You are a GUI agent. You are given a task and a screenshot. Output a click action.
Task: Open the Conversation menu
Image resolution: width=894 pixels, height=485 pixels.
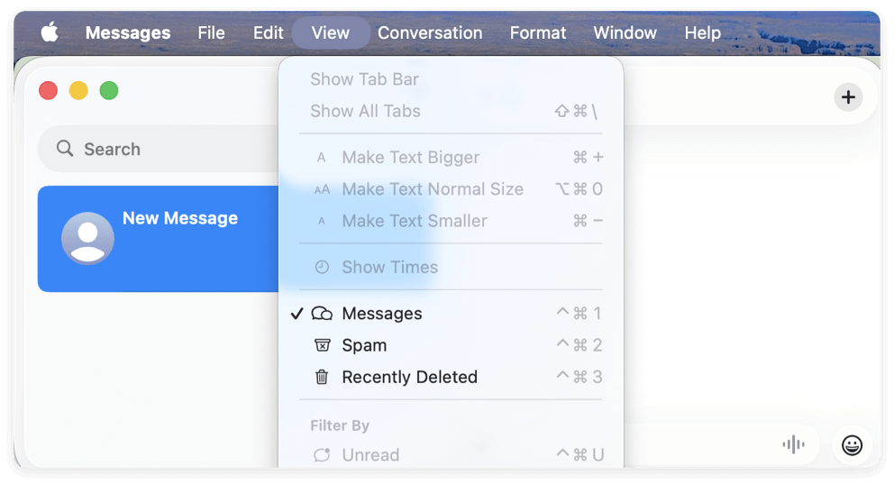(x=430, y=32)
